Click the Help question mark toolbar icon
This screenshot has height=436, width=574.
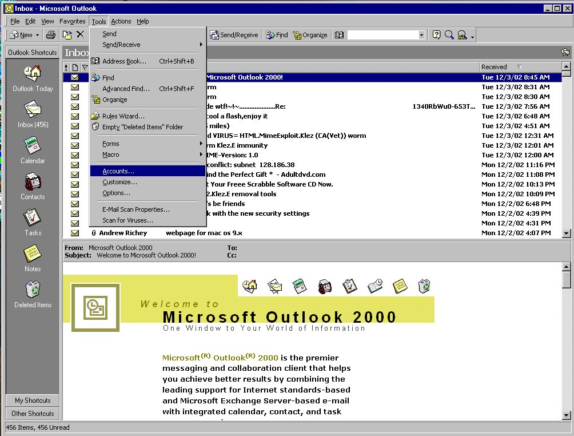(x=436, y=35)
